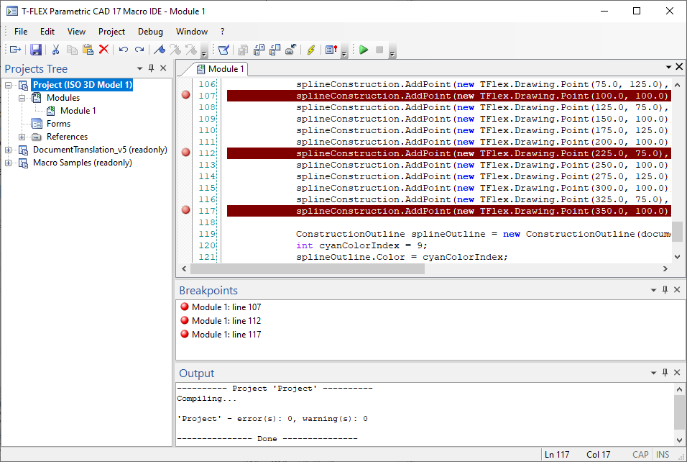Open Projects Tree panel options dropdown arrow
This screenshot has height=462, width=687.
coord(139,68)
